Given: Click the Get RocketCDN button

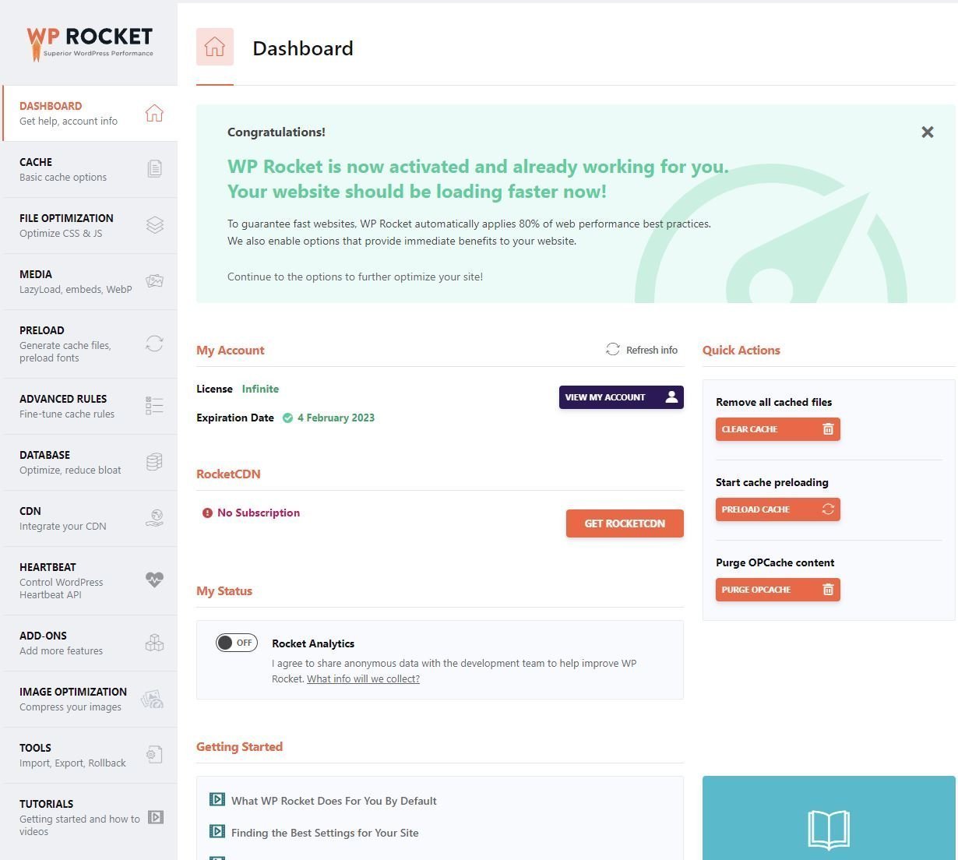Looking at the screenshot, I should [625, 523].
